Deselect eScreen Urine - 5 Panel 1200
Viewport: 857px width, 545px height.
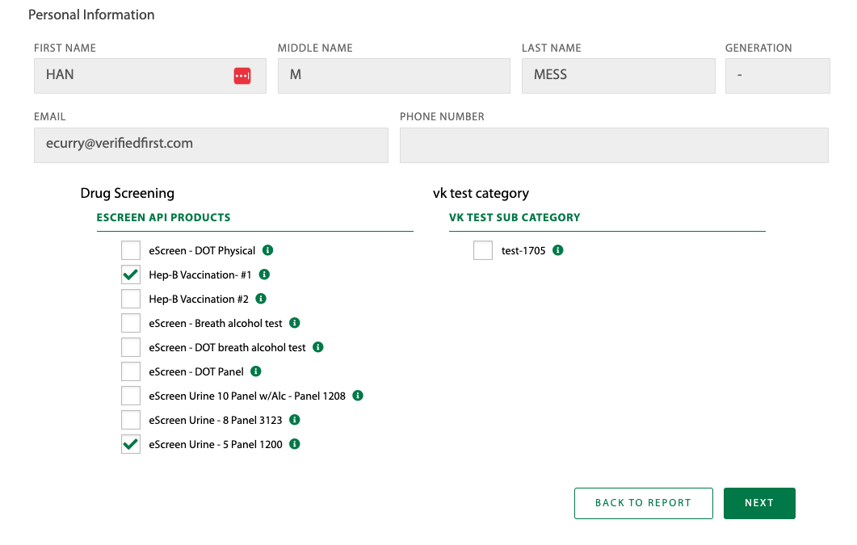pos(130,444)
